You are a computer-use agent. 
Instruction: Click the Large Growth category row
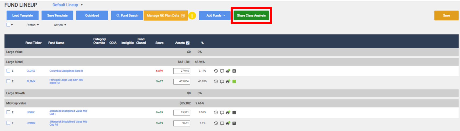[x=231, y=93]
